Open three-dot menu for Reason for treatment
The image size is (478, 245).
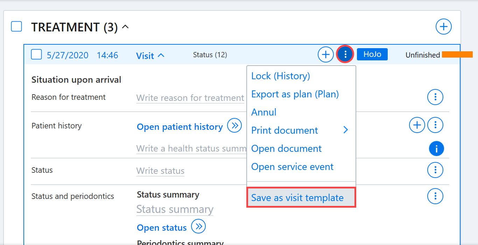435,97
